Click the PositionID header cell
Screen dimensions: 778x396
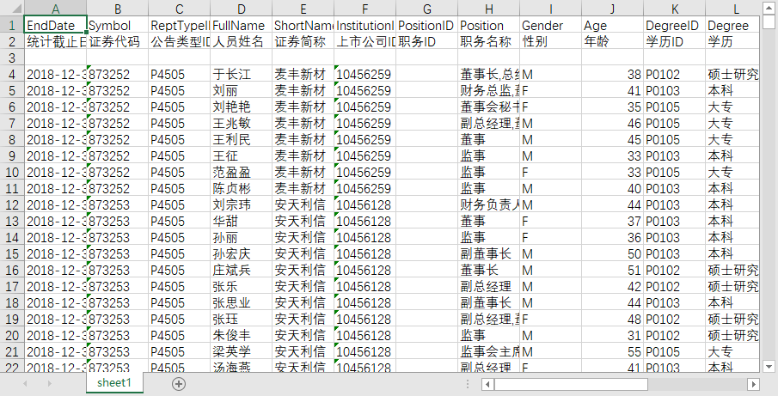tap(426, 25)
